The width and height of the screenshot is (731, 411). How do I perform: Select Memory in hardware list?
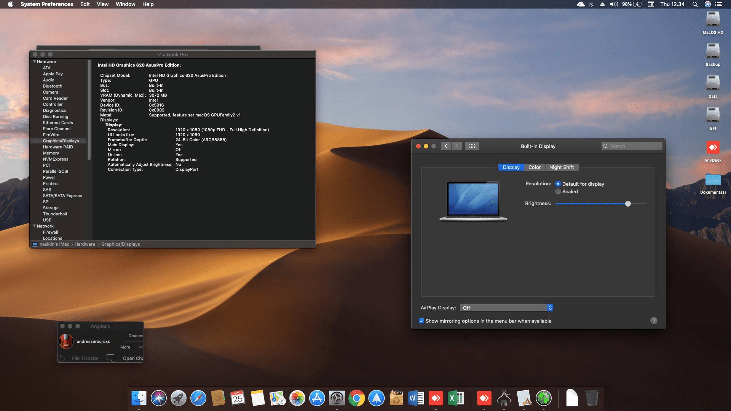51,153
